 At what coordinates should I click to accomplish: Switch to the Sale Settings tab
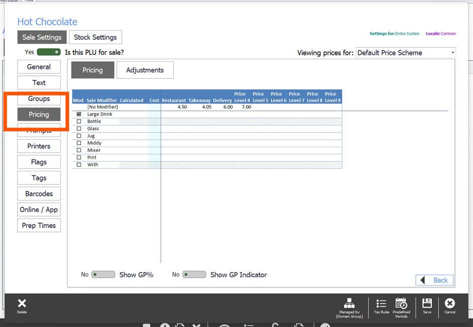[x=42, y=37]
